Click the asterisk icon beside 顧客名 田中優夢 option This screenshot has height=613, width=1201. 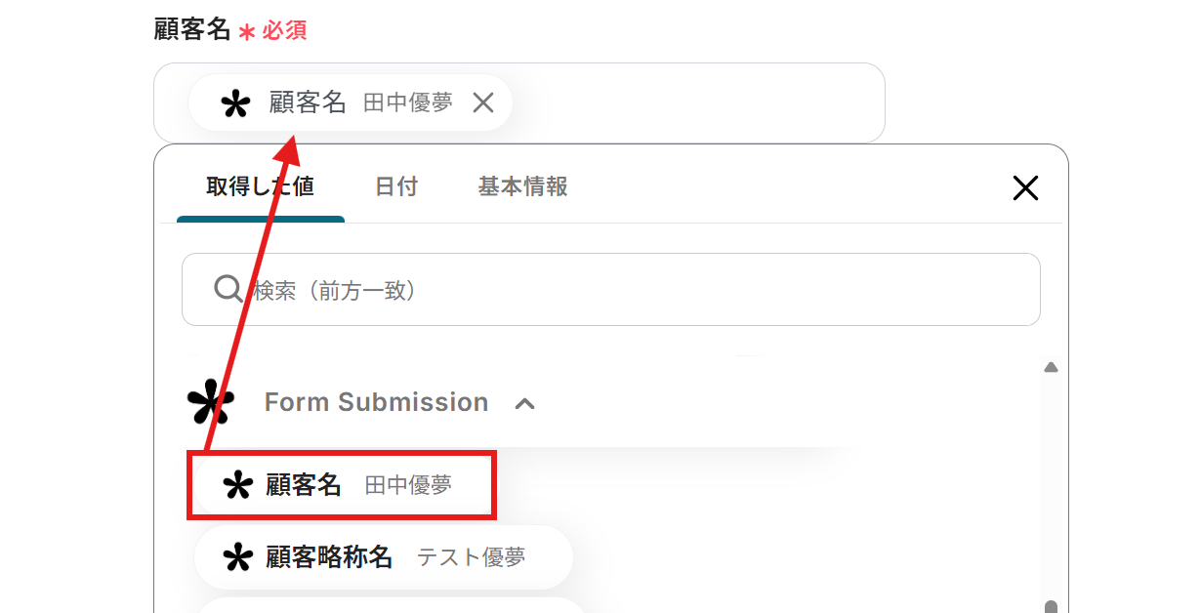[237, 485]
